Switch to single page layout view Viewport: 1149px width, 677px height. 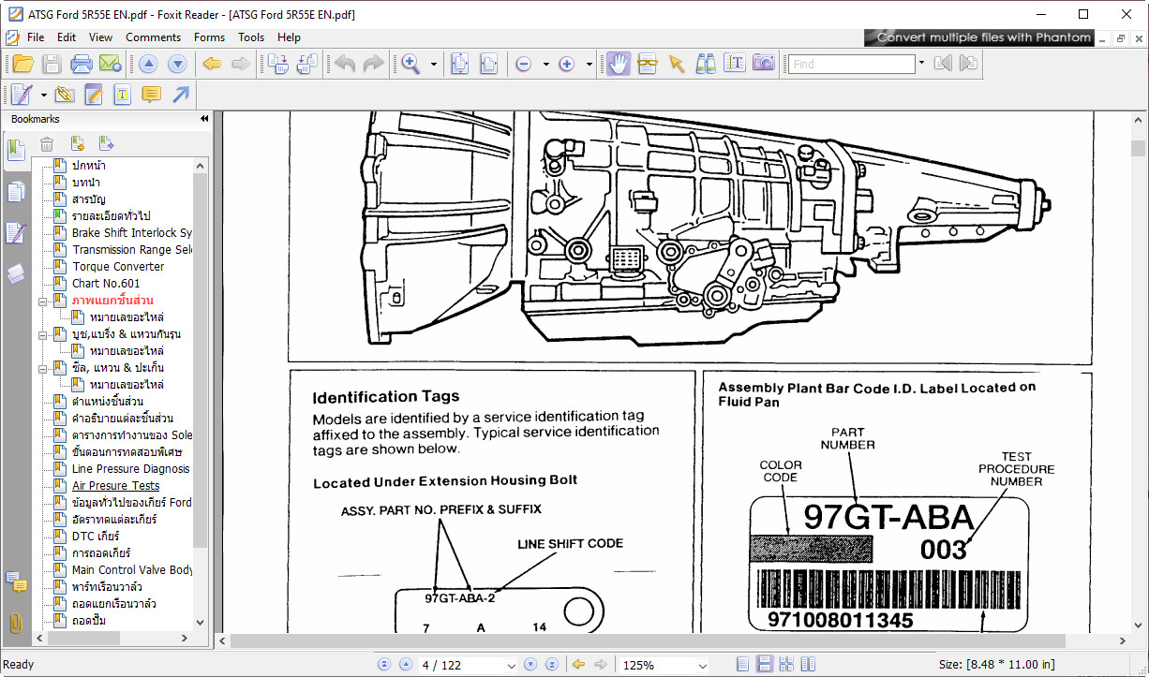tap(743, 665)
